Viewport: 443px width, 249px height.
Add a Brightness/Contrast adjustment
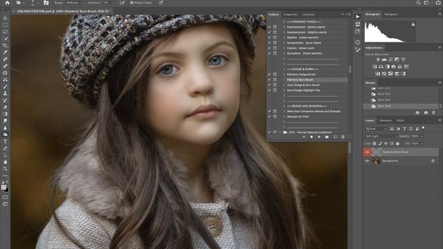[x=378, y=59]
